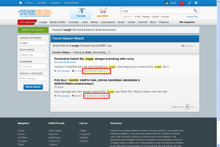Expand the Sort by menu
Image resolution: width=220 pixels, height=147 pixels.
pyautogui.click(x=188, y=46)
